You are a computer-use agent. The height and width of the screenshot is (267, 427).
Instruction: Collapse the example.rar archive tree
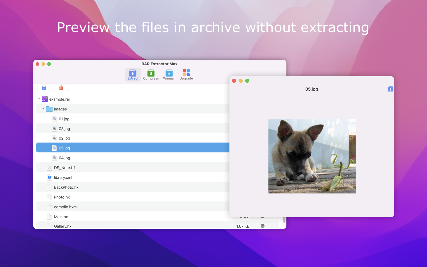pos(39,99)
